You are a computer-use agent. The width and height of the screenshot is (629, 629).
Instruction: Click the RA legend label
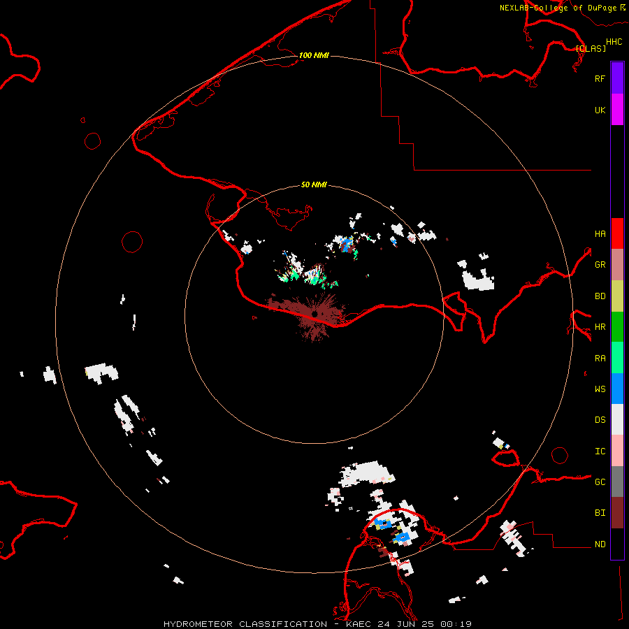[600, 359]
